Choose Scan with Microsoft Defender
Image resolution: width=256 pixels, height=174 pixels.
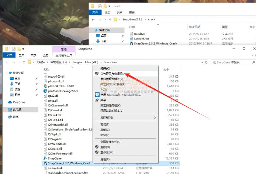click(120, 95)
